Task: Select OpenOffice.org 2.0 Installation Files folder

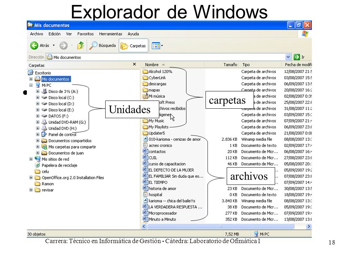Action: (73, 177)
